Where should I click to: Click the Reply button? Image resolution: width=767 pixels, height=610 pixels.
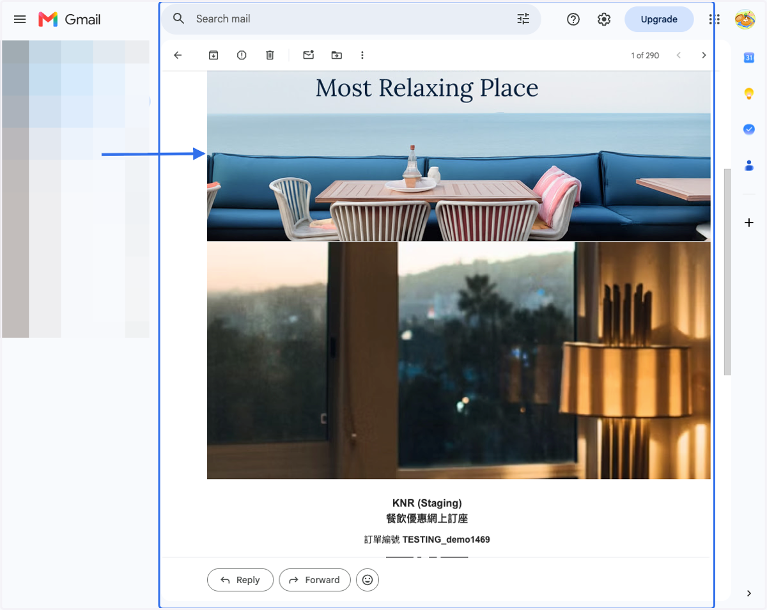pos(240,580)
